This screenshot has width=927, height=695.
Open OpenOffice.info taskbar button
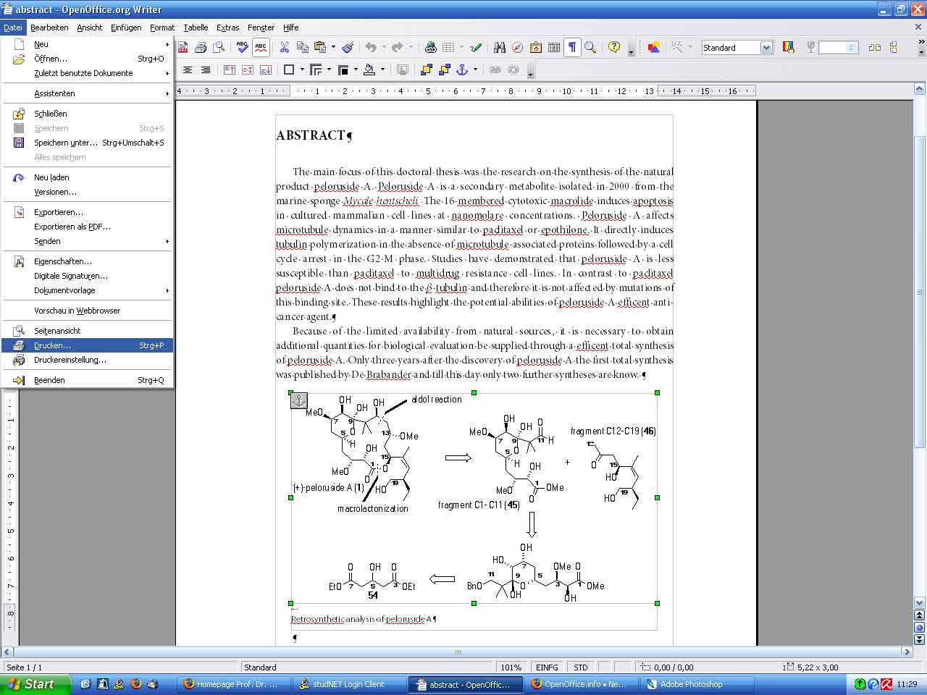coord(582,684)
